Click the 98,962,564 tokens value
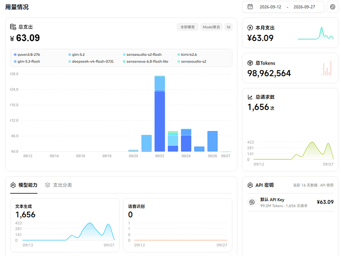 (x=269, y=73)
